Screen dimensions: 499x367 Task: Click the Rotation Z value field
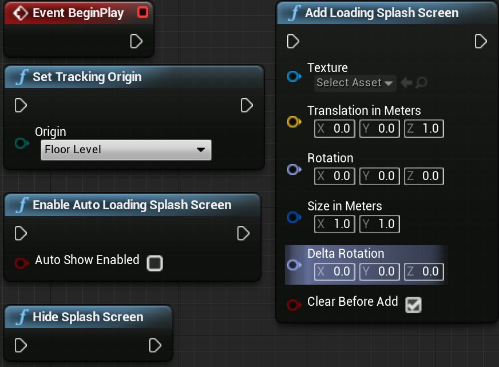424,176
